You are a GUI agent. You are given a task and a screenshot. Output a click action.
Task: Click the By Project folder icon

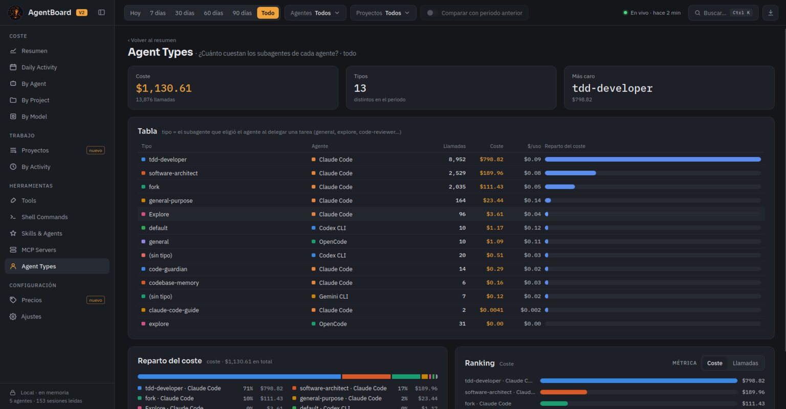click(x=13, y=100)
